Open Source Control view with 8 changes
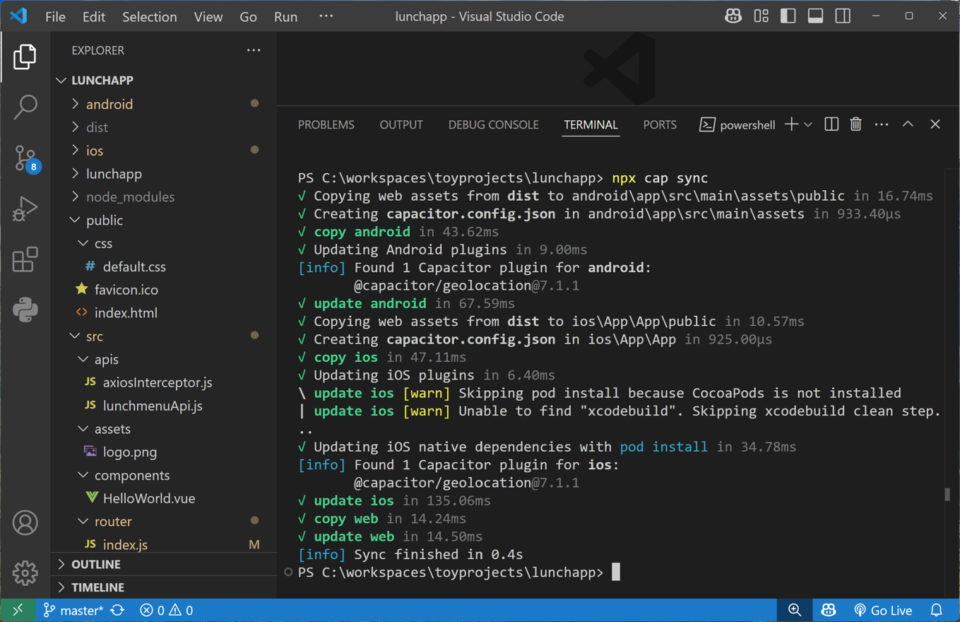The width and height of the screenshot is (960, 622). click(25, 158)
